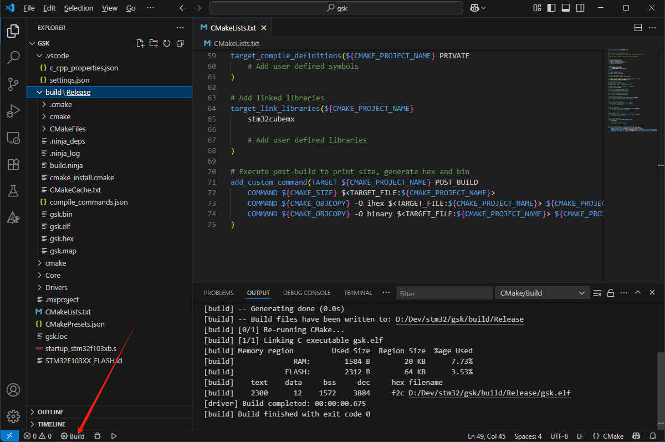Switch to the DEBUG CONSOLE tab

tap(306, 293)
